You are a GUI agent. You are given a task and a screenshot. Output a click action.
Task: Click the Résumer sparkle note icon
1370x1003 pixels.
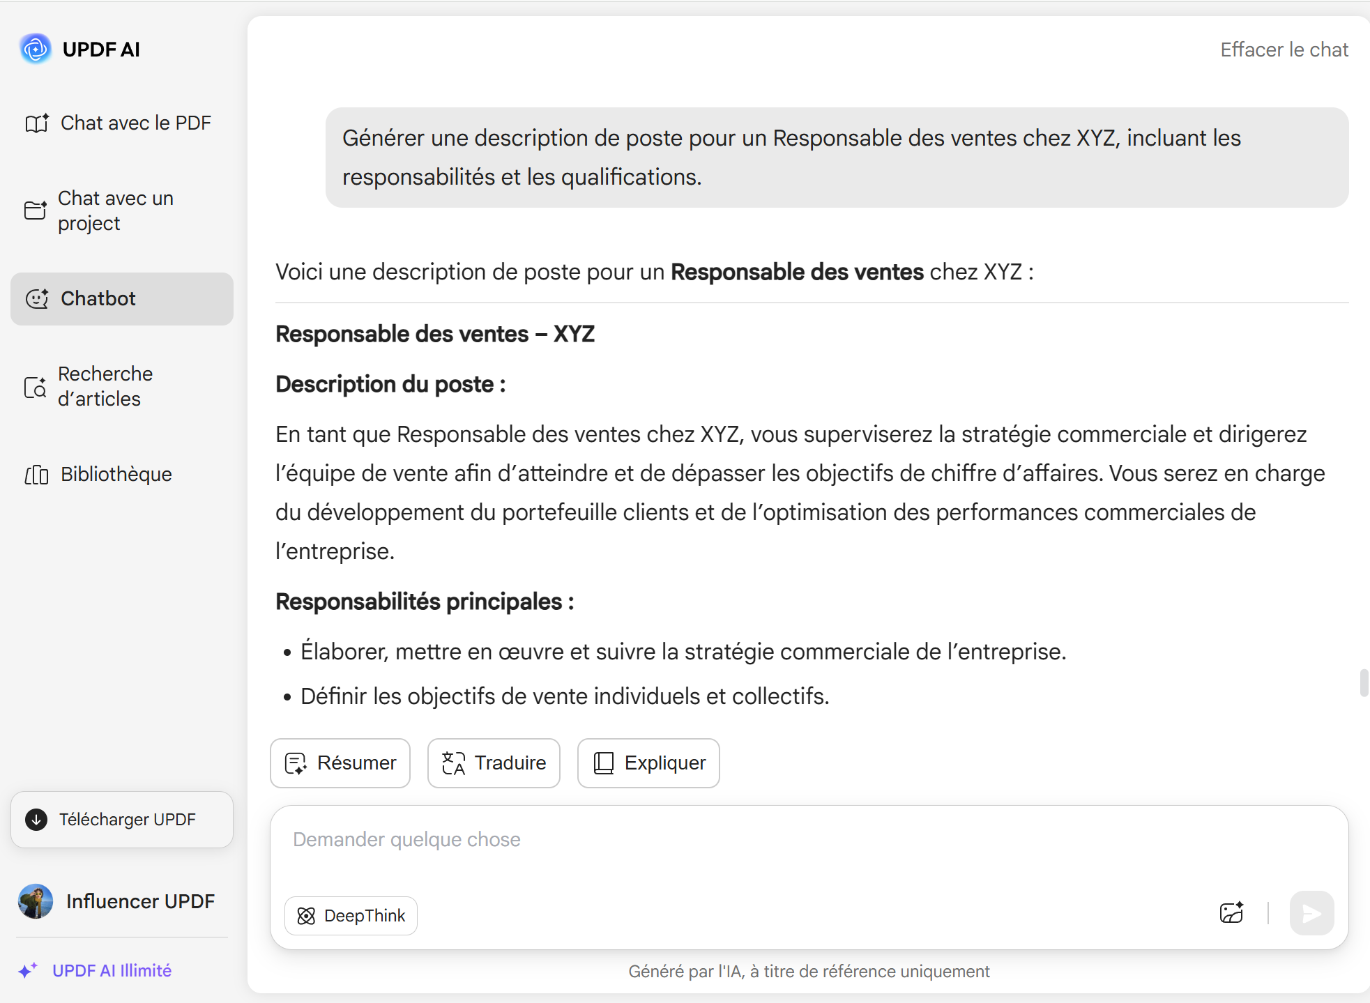(296, 763)
